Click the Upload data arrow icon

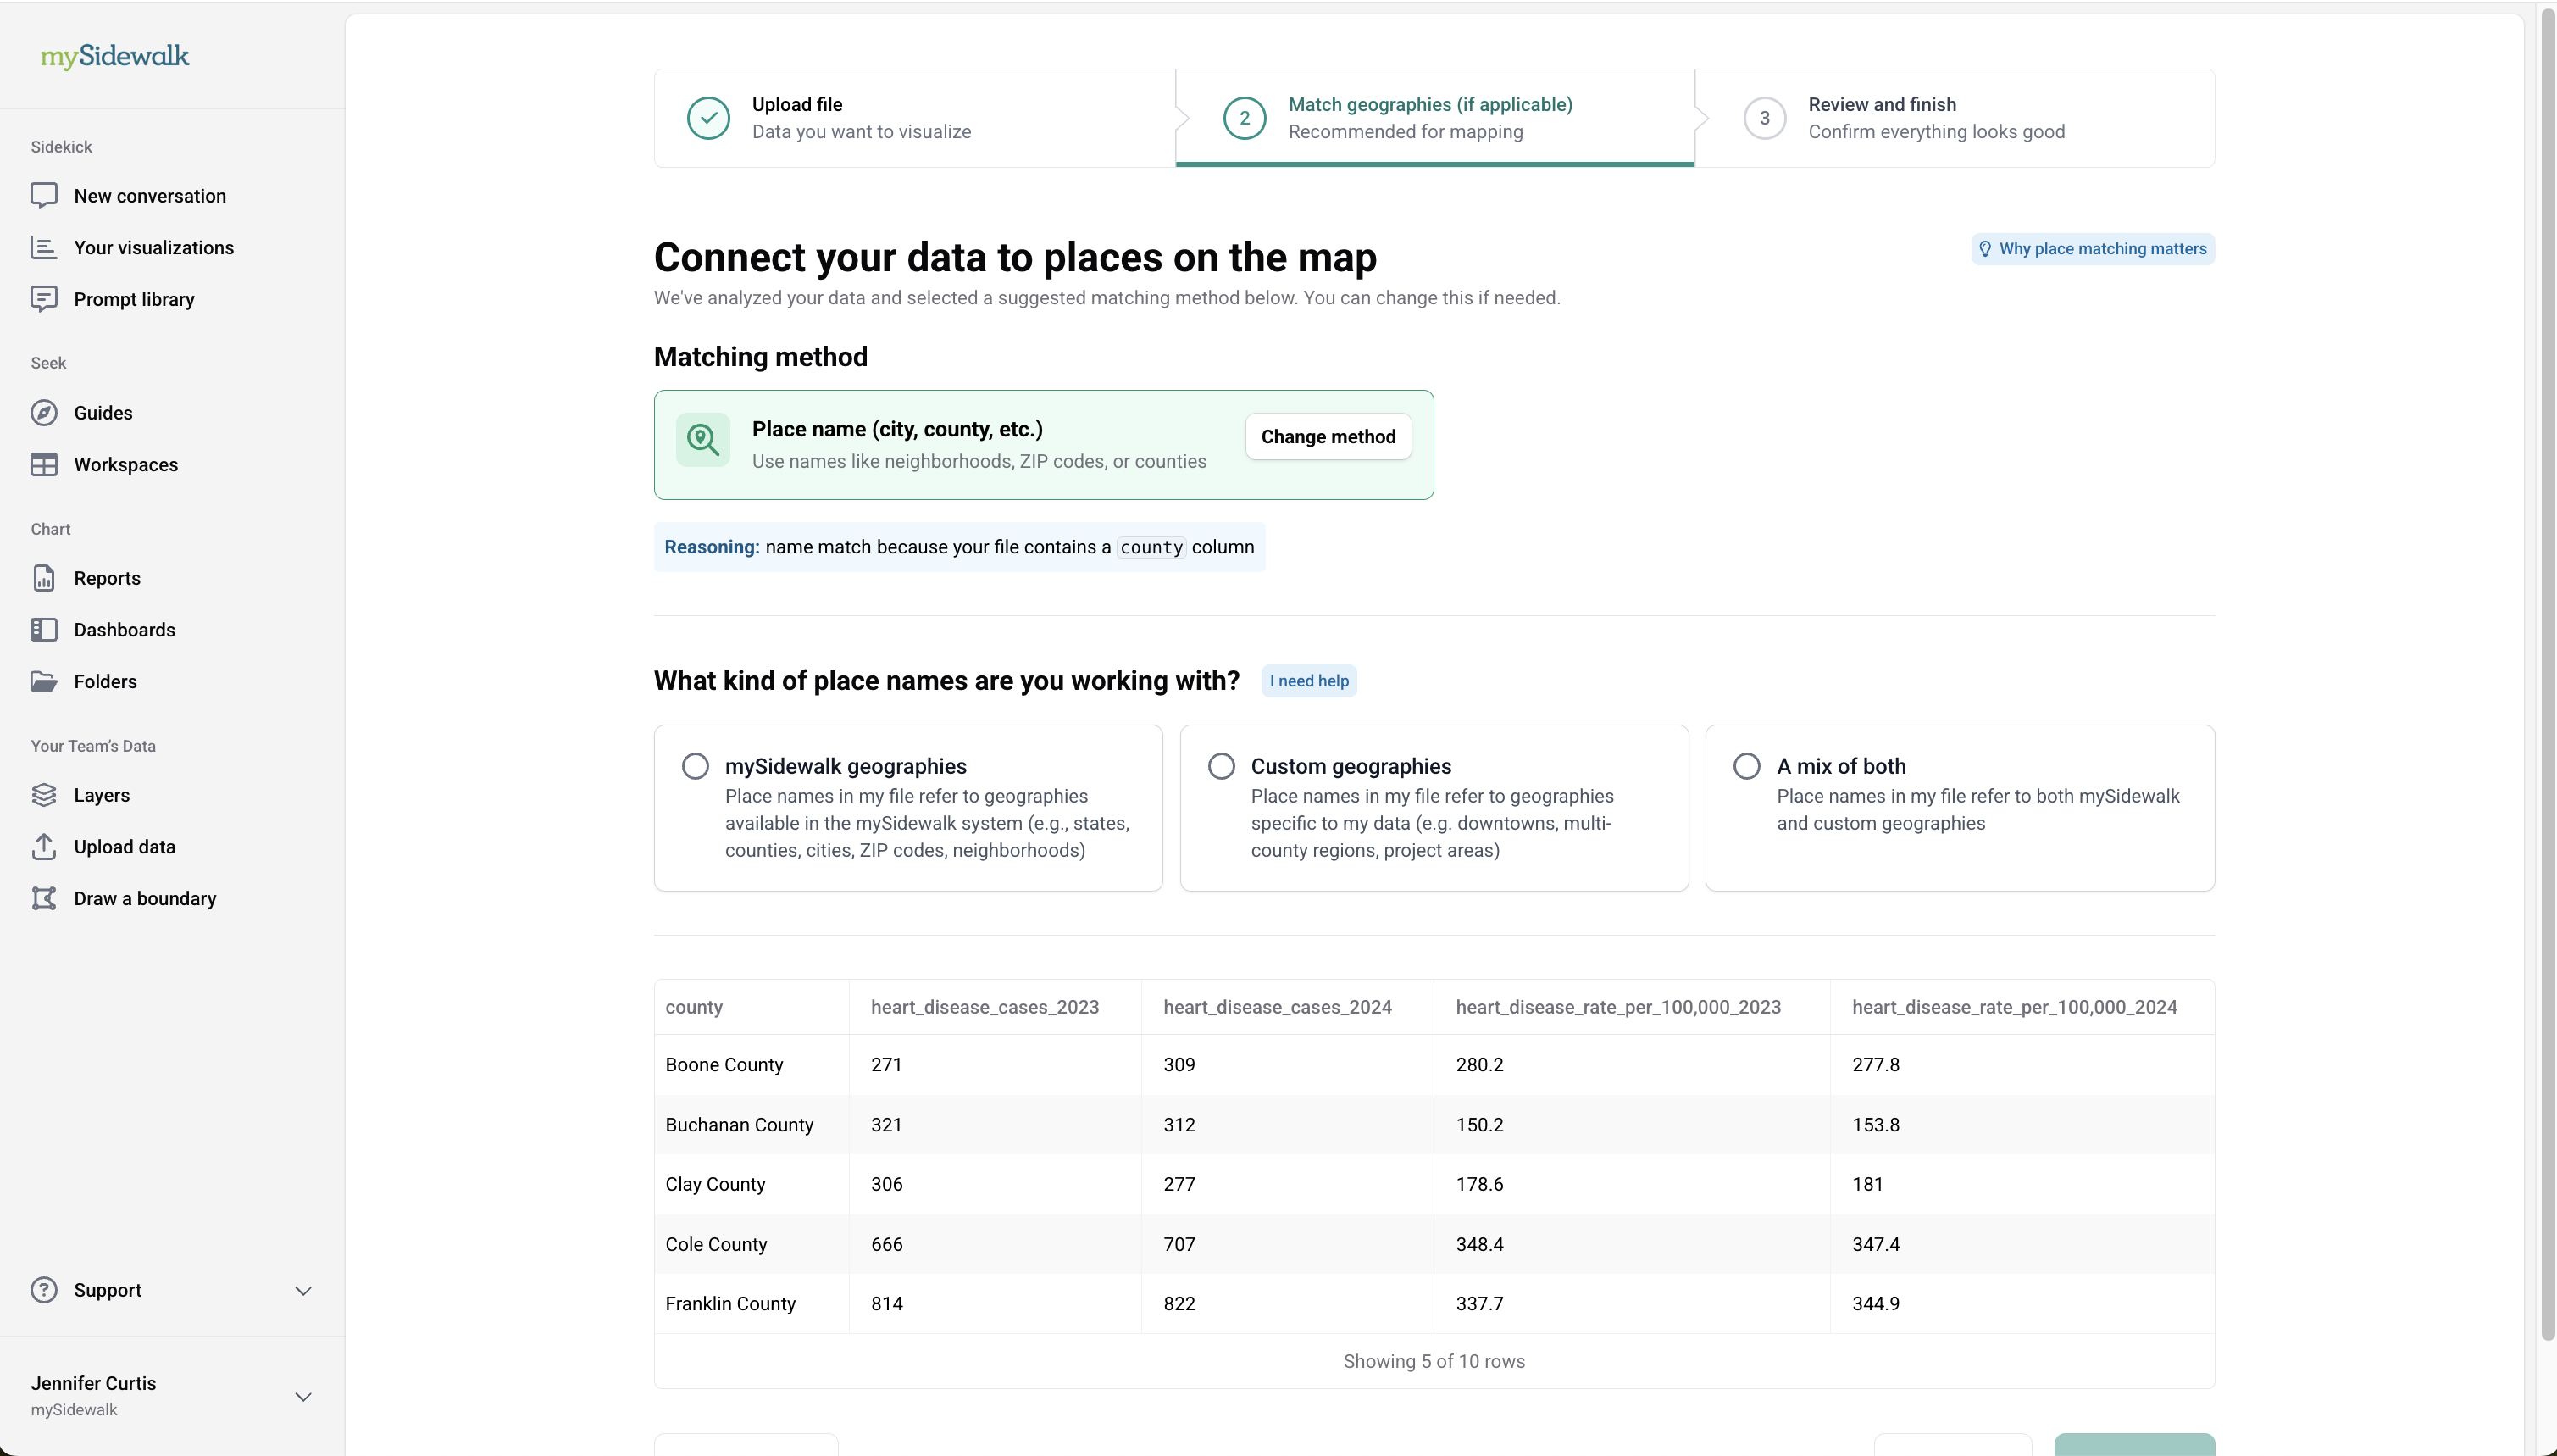(x=44, y=847)
